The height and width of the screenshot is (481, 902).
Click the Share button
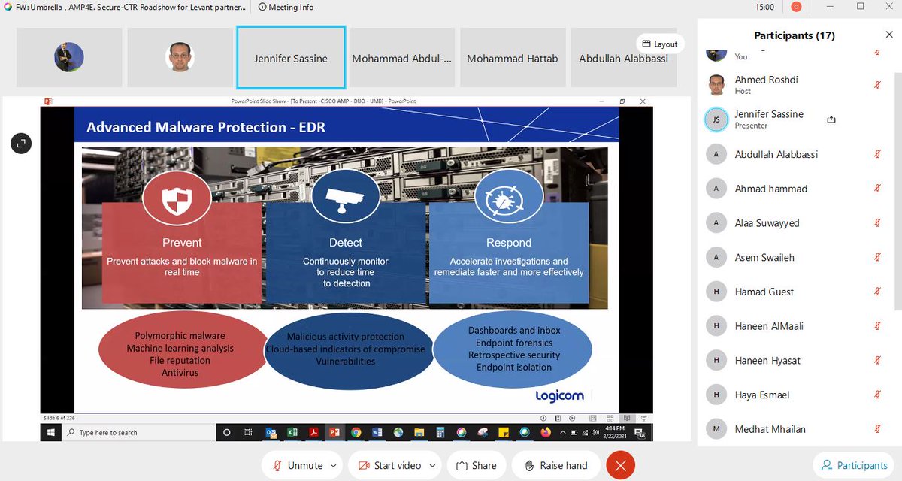click(x=477, y=466)
